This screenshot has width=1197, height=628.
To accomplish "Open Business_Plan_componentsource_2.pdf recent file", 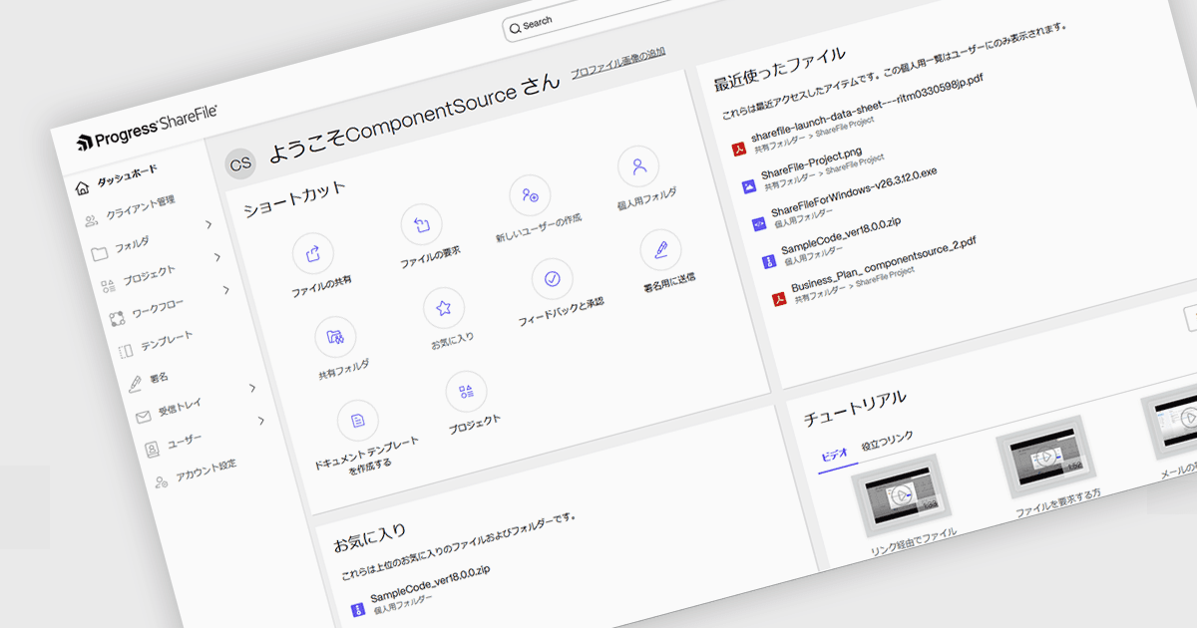I will tap(883, 262).
